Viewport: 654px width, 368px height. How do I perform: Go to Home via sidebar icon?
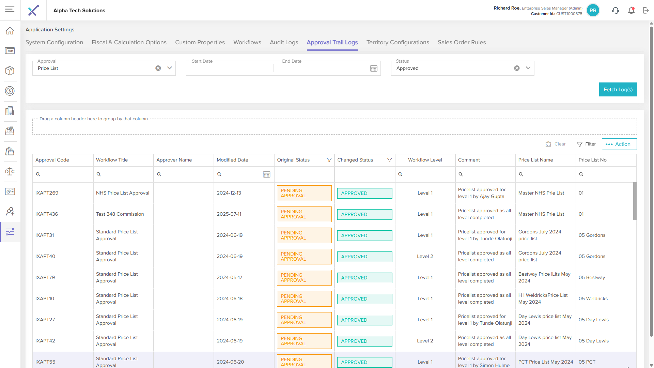tap(10, 31)
